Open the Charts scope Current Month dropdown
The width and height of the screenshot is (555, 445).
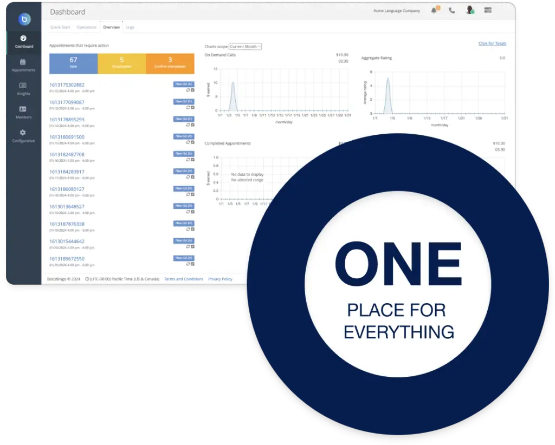coord(246,47)
